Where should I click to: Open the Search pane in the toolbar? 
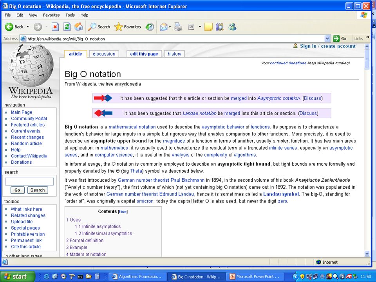click(x=99, y=27)
